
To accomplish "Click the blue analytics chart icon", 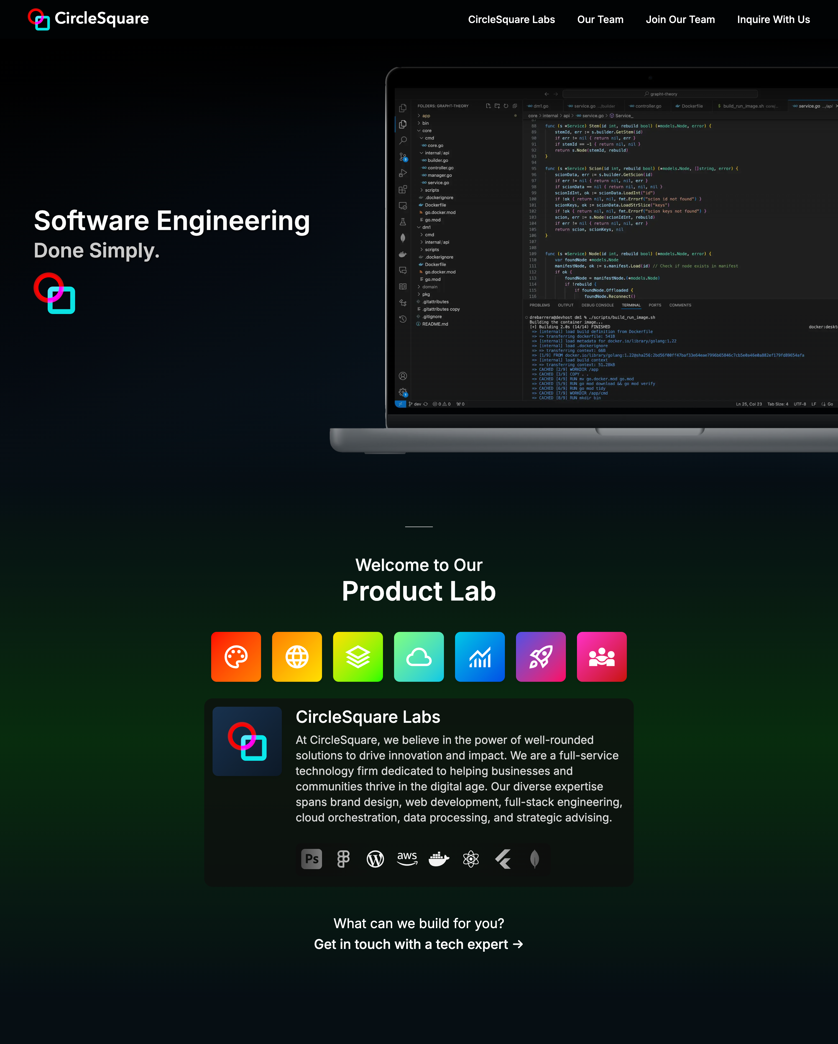I will point(480,657).
